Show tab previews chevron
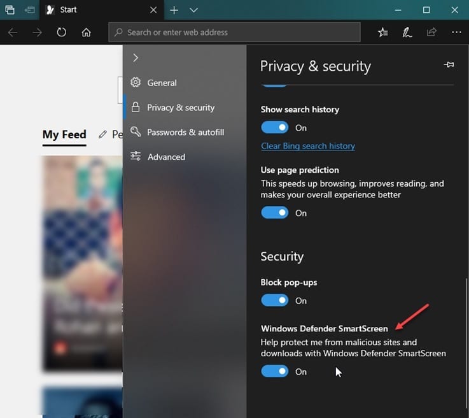 [x=194, y=10]
